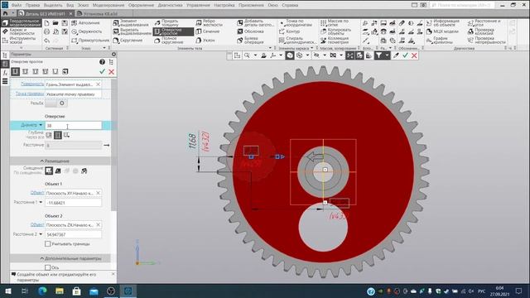Select the Прямоугольник rectangle tool

pyautogui.click(x=90, y=41)
